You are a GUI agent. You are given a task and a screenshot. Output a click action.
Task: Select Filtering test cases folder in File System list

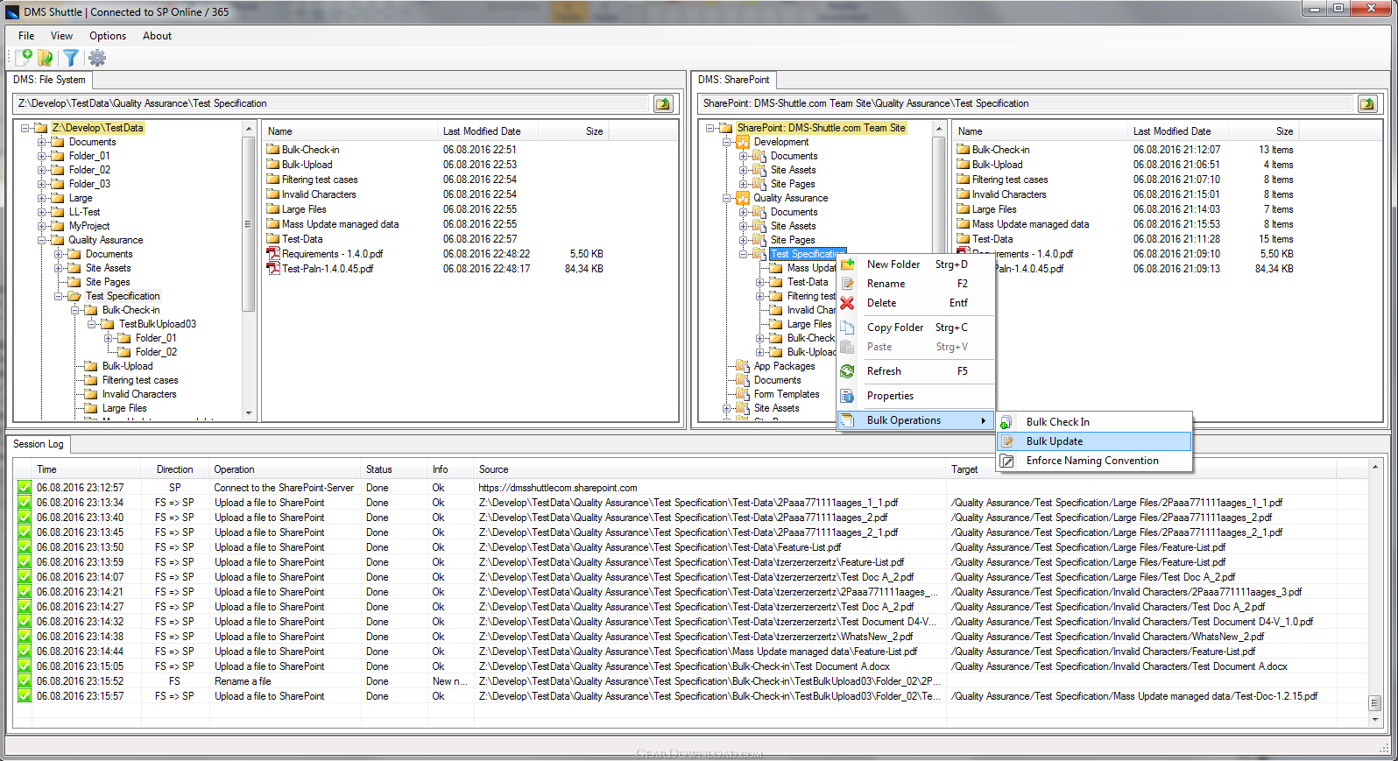pos(320,180)
